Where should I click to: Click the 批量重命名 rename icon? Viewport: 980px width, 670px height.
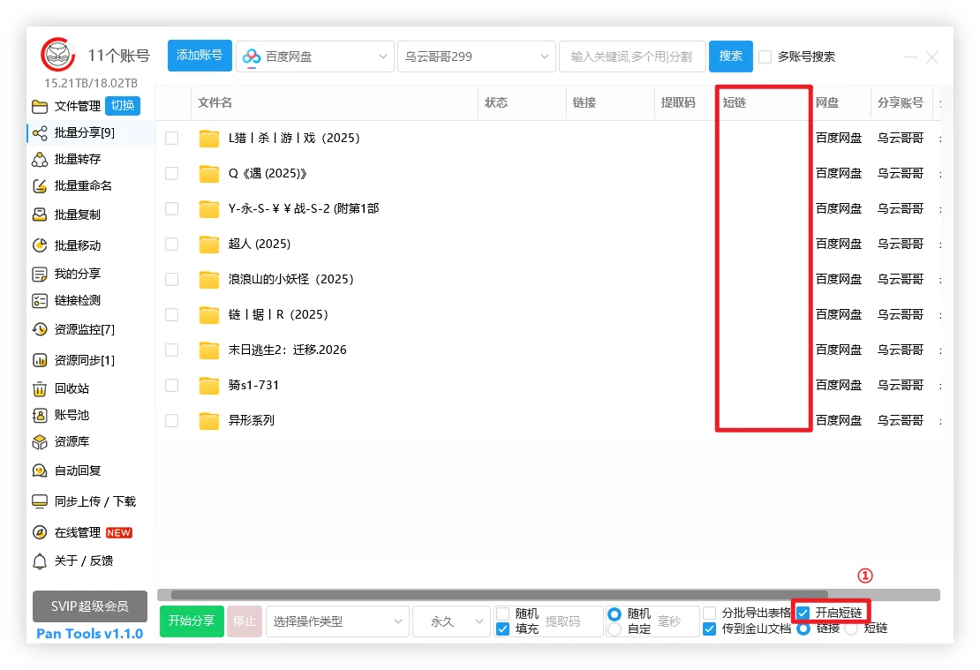[x=40, y=186]
